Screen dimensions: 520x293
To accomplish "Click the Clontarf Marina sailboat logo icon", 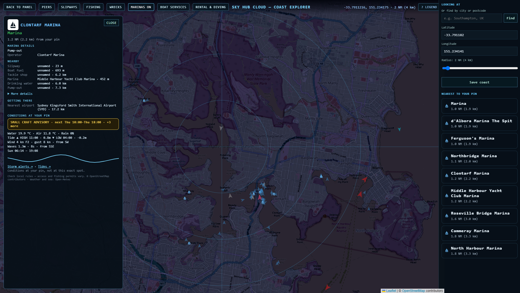I will click(13, 25).
